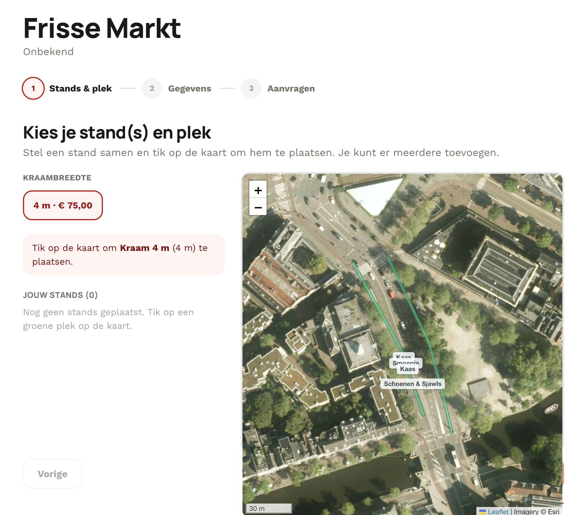
Task: Open step 2 Gegevens
Action: 176,88
